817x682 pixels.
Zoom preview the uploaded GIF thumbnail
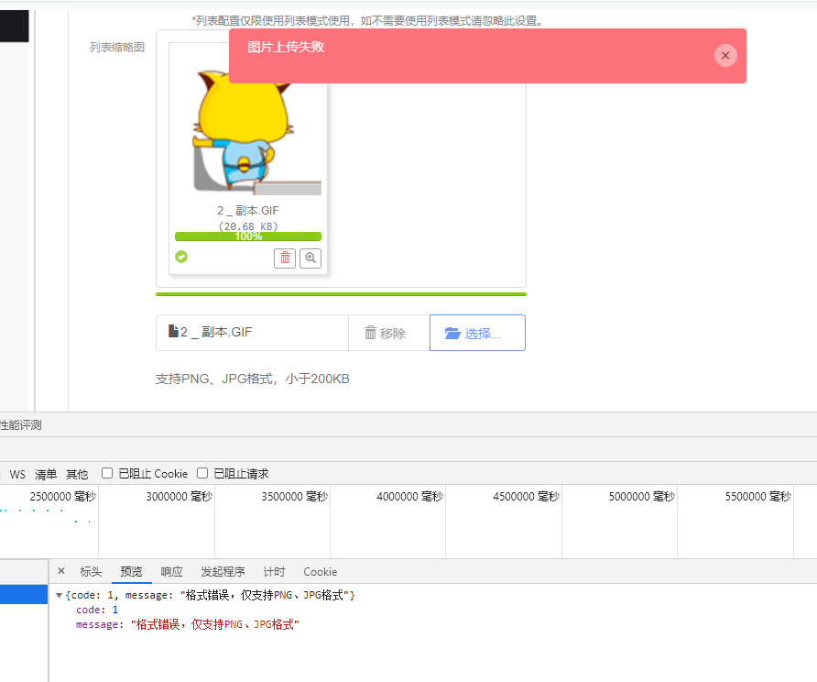tap(310, 258)
